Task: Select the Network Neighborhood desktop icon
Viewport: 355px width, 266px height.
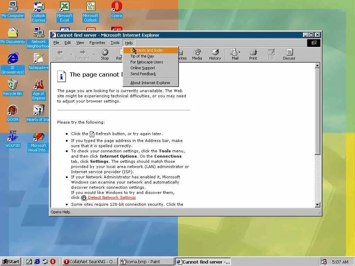Action: (38, 38)
